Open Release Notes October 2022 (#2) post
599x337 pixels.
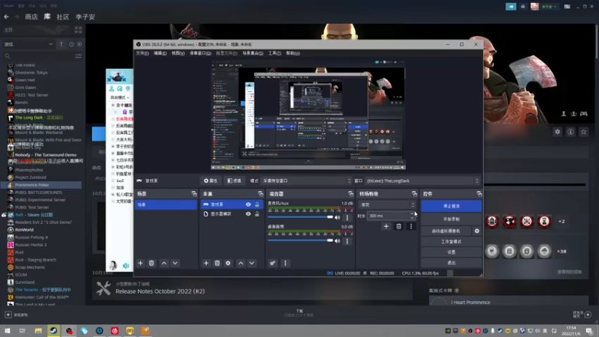(160, 291)
